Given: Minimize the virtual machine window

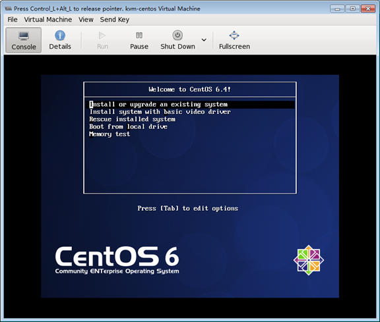Looking at the screenshot, I should [337, 9].
